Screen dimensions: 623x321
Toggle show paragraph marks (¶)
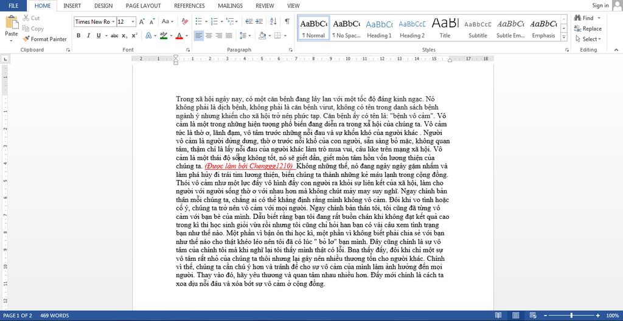pos(287,21)
